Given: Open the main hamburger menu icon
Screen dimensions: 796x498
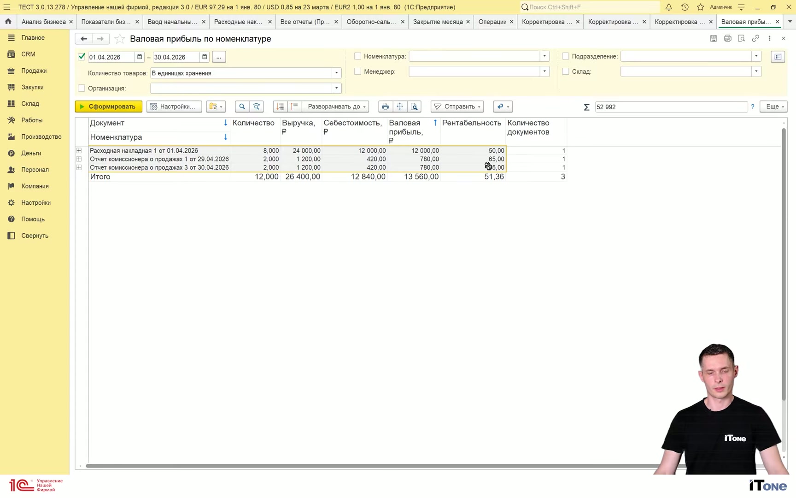Looking at the screenshot, I should 7,7.
